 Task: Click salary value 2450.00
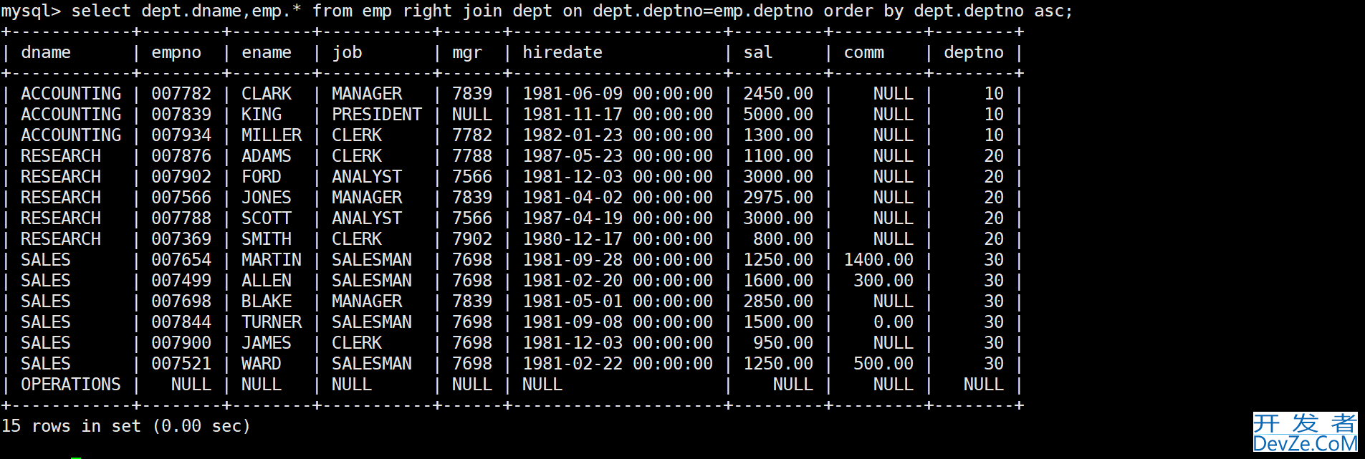click(x=778, y=94)
